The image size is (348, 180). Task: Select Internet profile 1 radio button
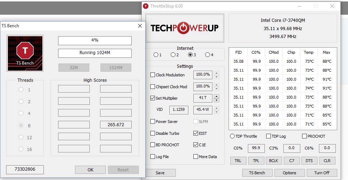156,55
